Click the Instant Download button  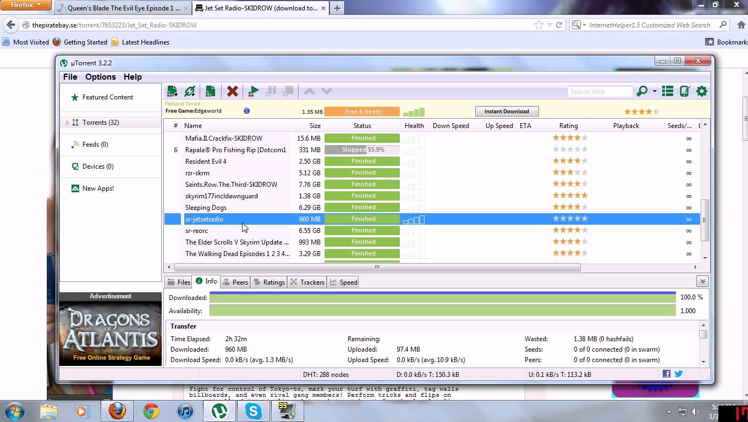click(507, 112)
